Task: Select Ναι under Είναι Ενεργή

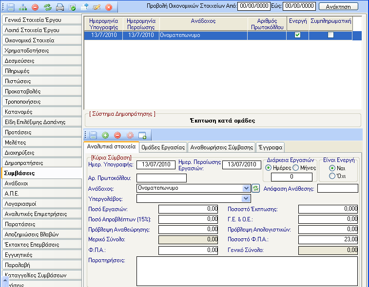Action: pos(332,168)
